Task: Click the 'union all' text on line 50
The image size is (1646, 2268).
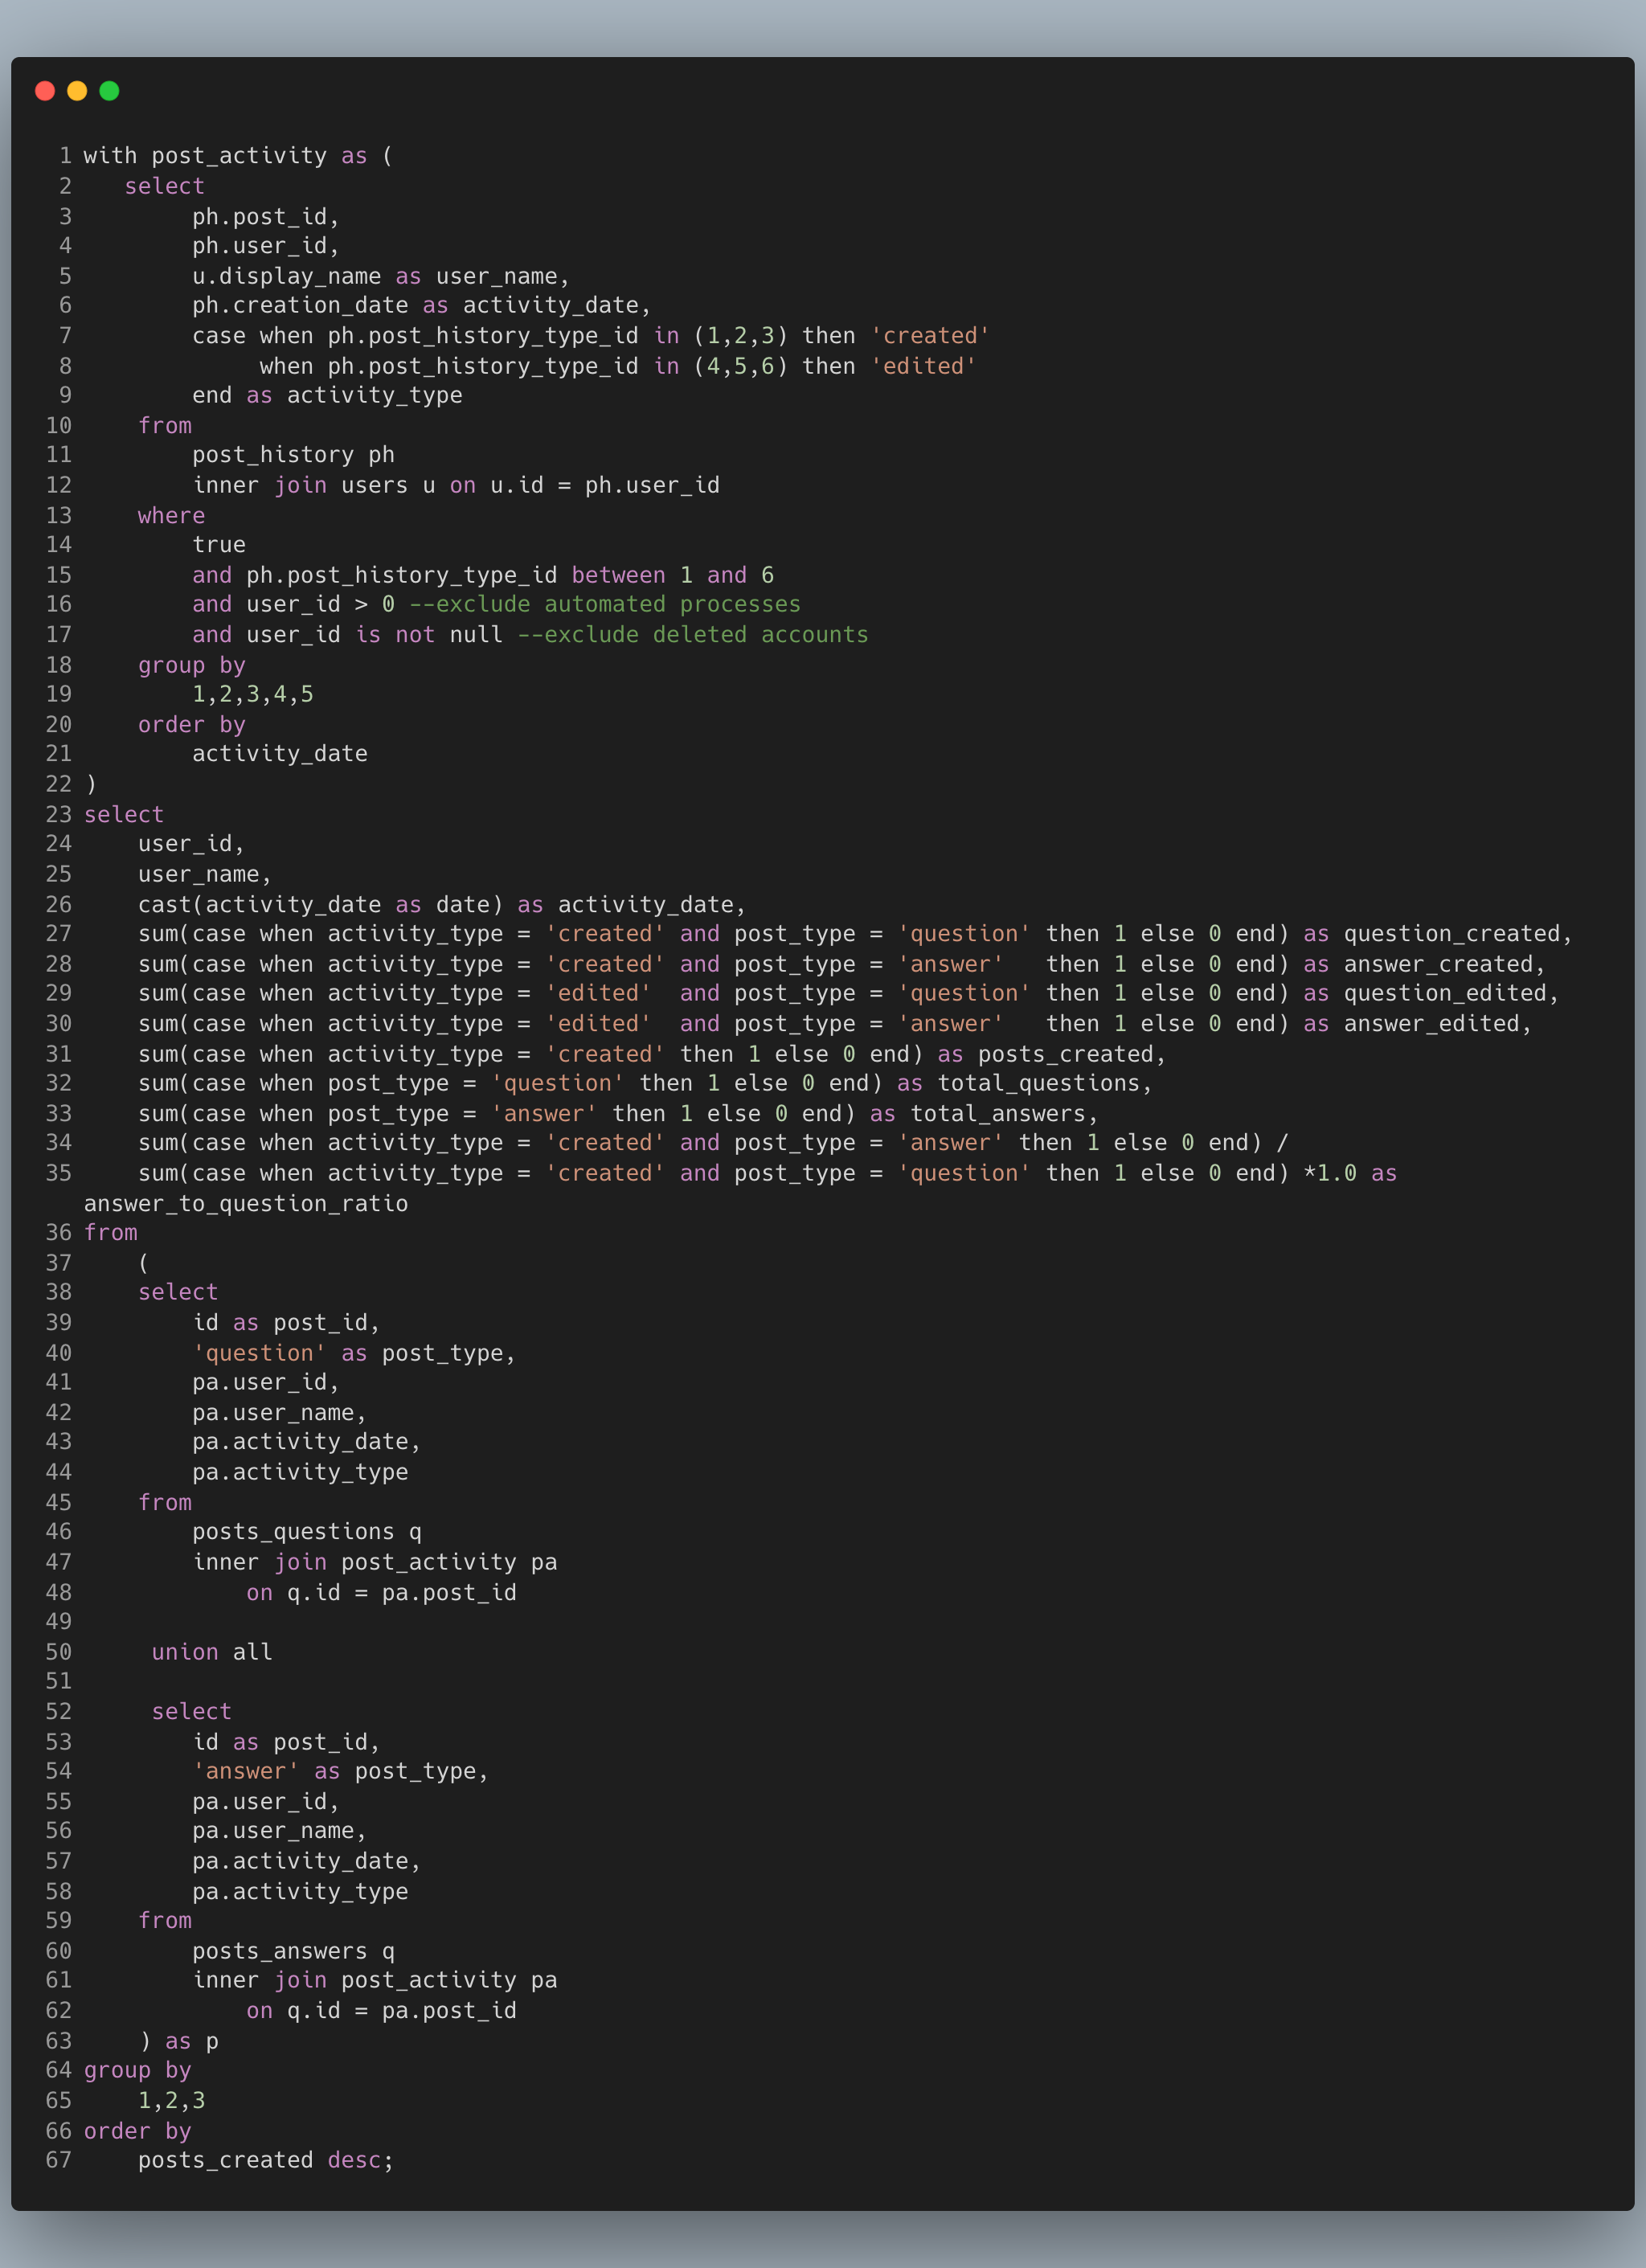Action: pyautogui.click(x=211, y=1652)
